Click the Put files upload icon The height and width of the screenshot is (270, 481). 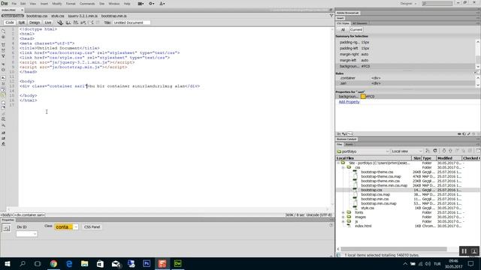pyautogui.click(x=450, y=151)
